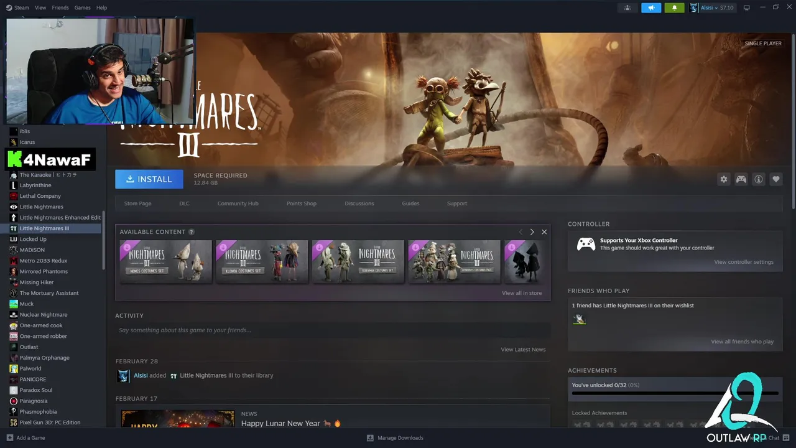Open the Guides tab
796x448 pixels.
point(410,203)
